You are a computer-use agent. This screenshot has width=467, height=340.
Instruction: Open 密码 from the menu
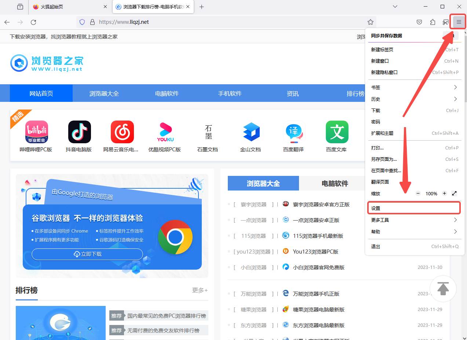point(415,122)
